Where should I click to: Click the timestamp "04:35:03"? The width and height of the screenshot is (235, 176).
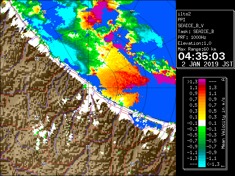coord(202,56)
